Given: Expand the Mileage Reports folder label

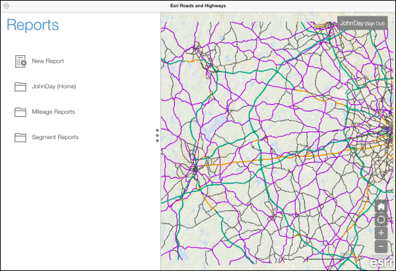Looking at the screenshot, I should pyautogui.click(x=53, y=112).
